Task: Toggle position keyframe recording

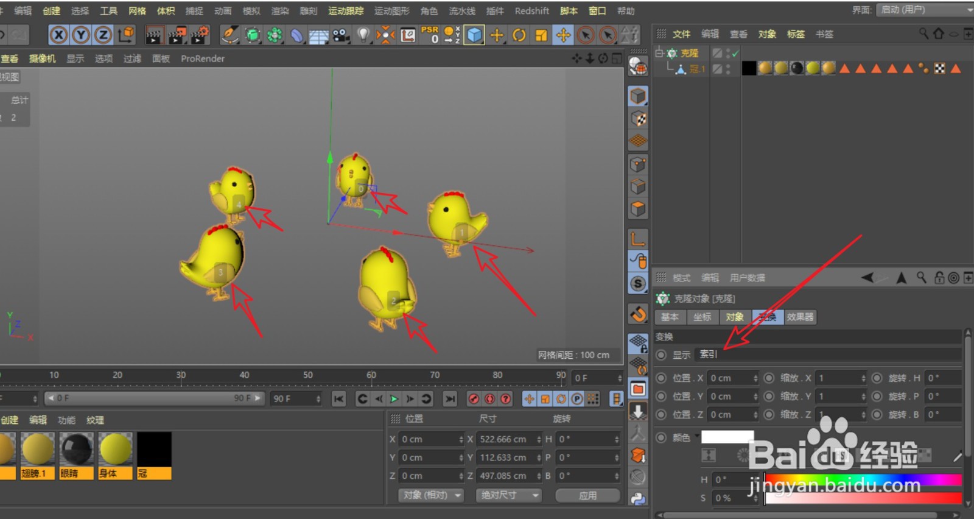Action: pos(529,399)
